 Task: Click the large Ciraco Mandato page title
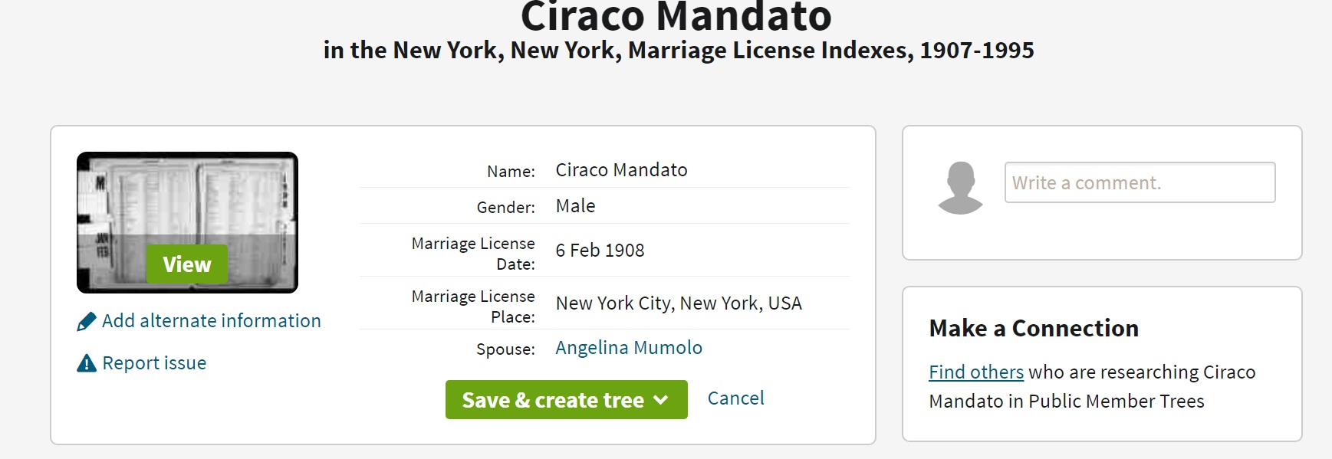(x=676, y=17)
